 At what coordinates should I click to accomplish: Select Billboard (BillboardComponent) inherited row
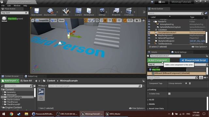coord(177,73)
